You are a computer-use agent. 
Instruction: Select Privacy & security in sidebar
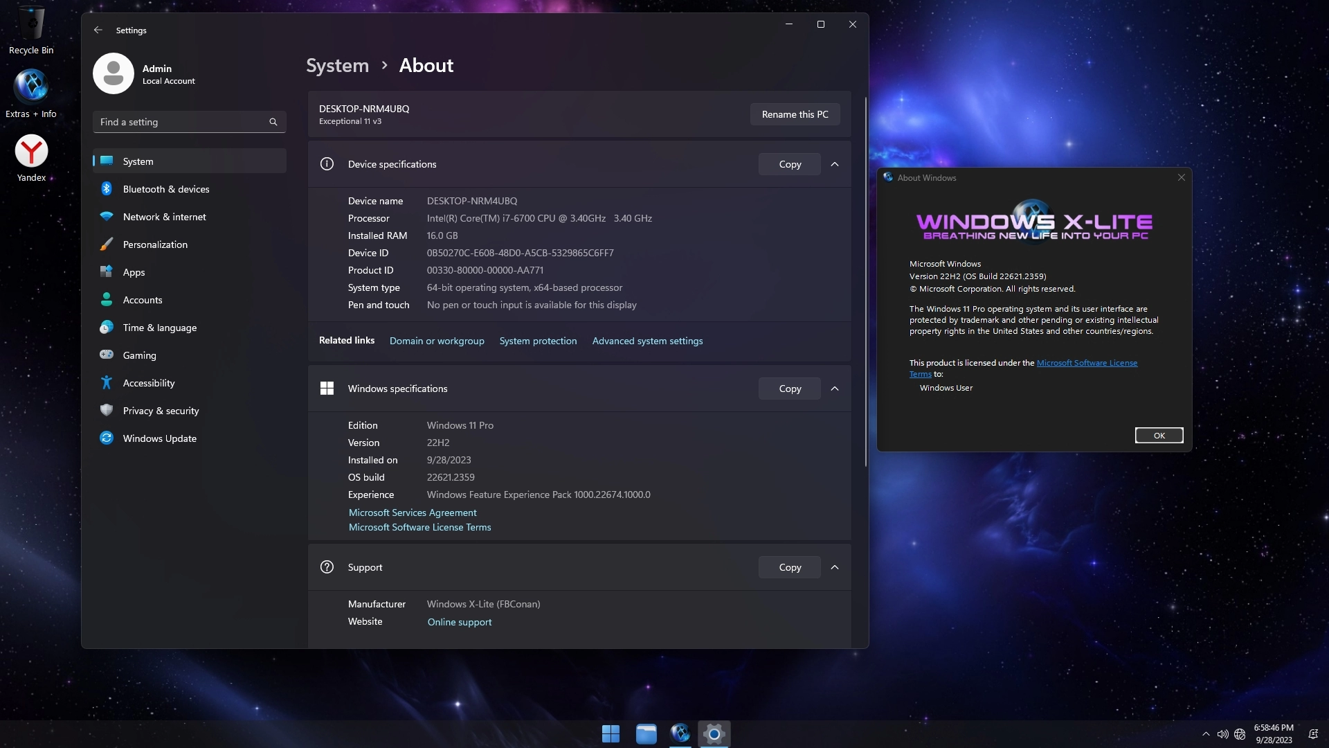click(161, 411)
